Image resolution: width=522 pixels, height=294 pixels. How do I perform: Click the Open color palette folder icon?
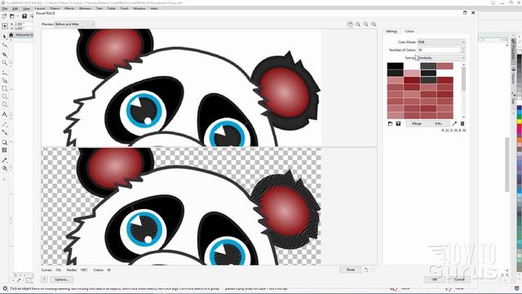pos(390,123)
